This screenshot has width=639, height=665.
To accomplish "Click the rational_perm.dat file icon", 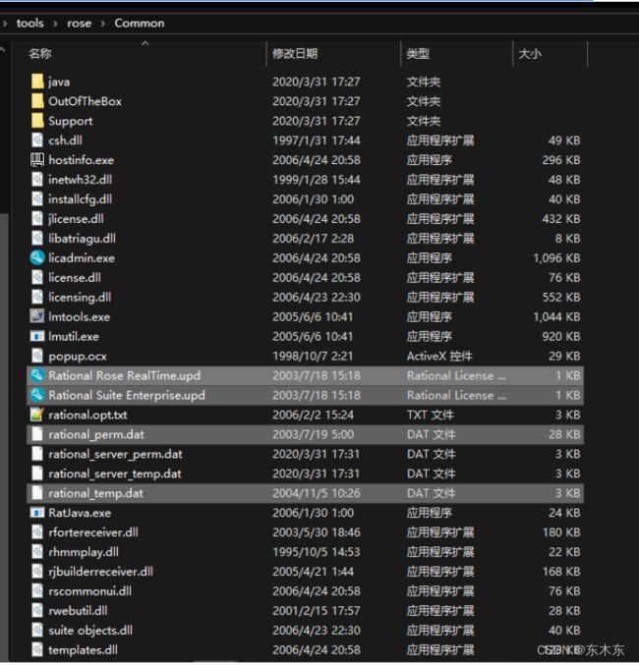I will click(x=37, y=434).
